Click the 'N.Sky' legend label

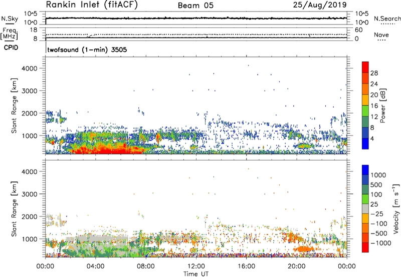[x=10, y=18]
